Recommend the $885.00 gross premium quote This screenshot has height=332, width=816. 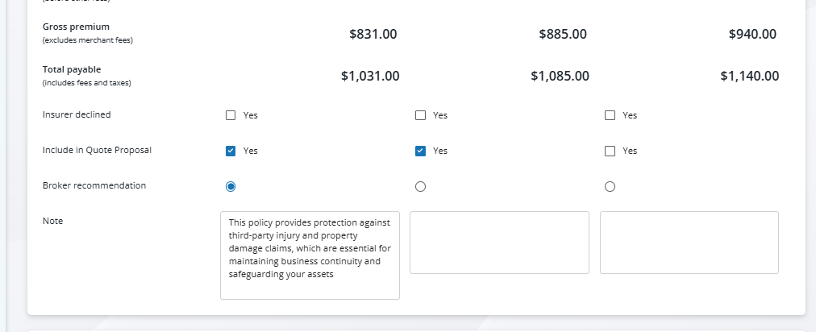pos(420,186)
